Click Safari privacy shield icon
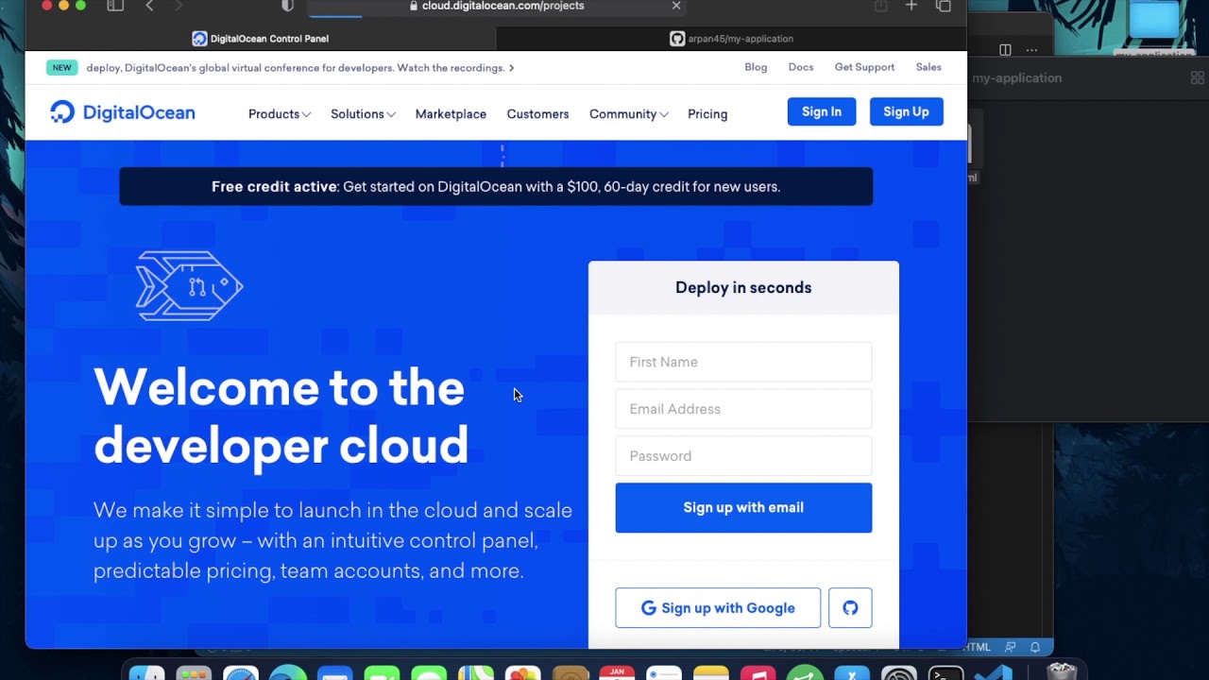The image size is (1209, 680). [x=288, y=6]
